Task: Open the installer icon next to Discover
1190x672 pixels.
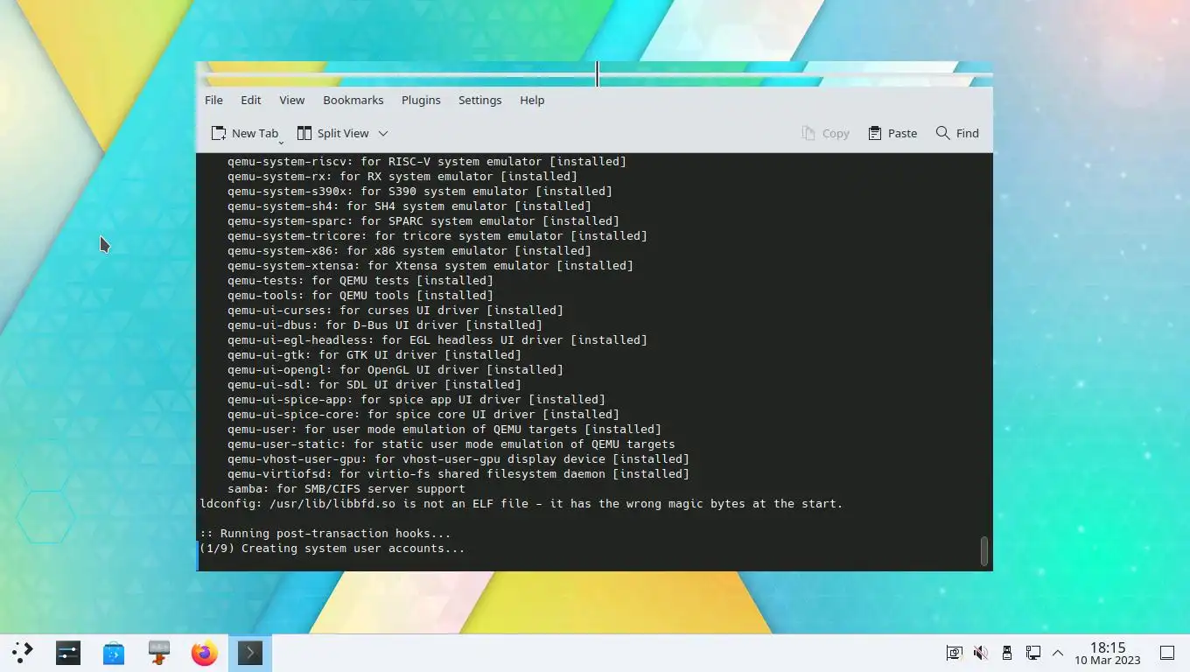Action: pos(159,652)
